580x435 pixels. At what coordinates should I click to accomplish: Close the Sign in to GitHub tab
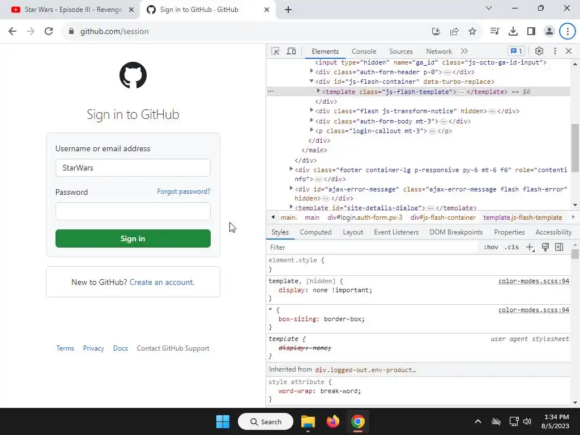click(x=267, y=10)
